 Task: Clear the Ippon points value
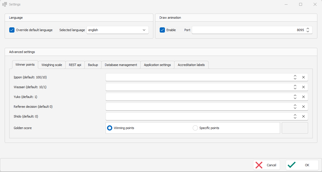303,77
